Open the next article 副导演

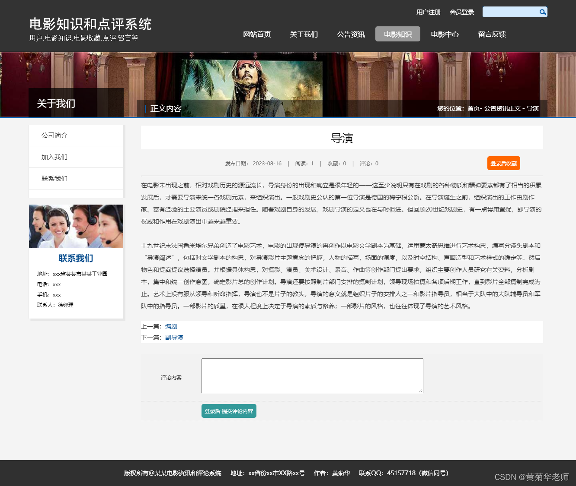coord(174,338)
